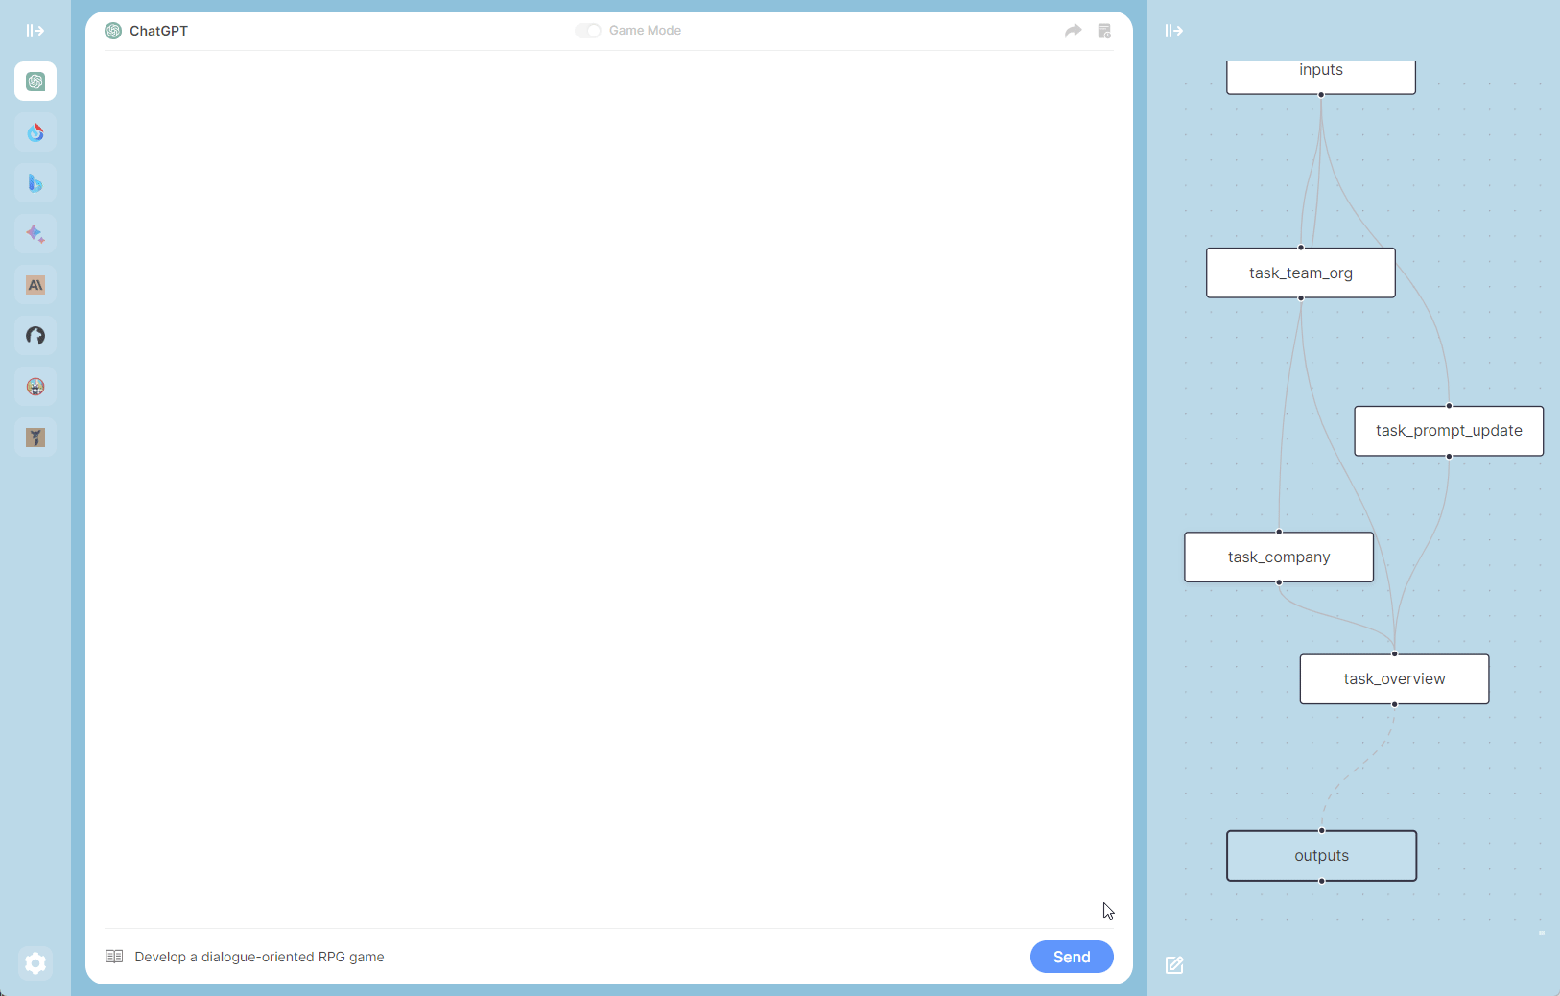The width and height of the screenshot is (1560, 996).
Task: Select the task_prompt_update node
Action: click(1449, 431)
